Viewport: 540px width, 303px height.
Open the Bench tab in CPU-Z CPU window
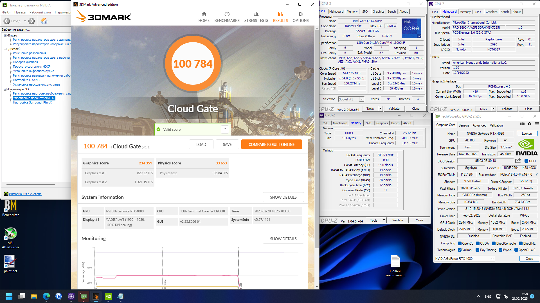click(391, 12)
